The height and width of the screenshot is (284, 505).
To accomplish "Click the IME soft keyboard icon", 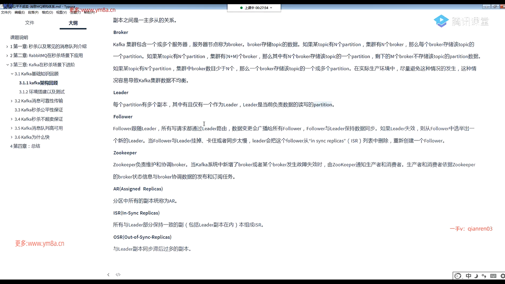I will coord(493,276).
